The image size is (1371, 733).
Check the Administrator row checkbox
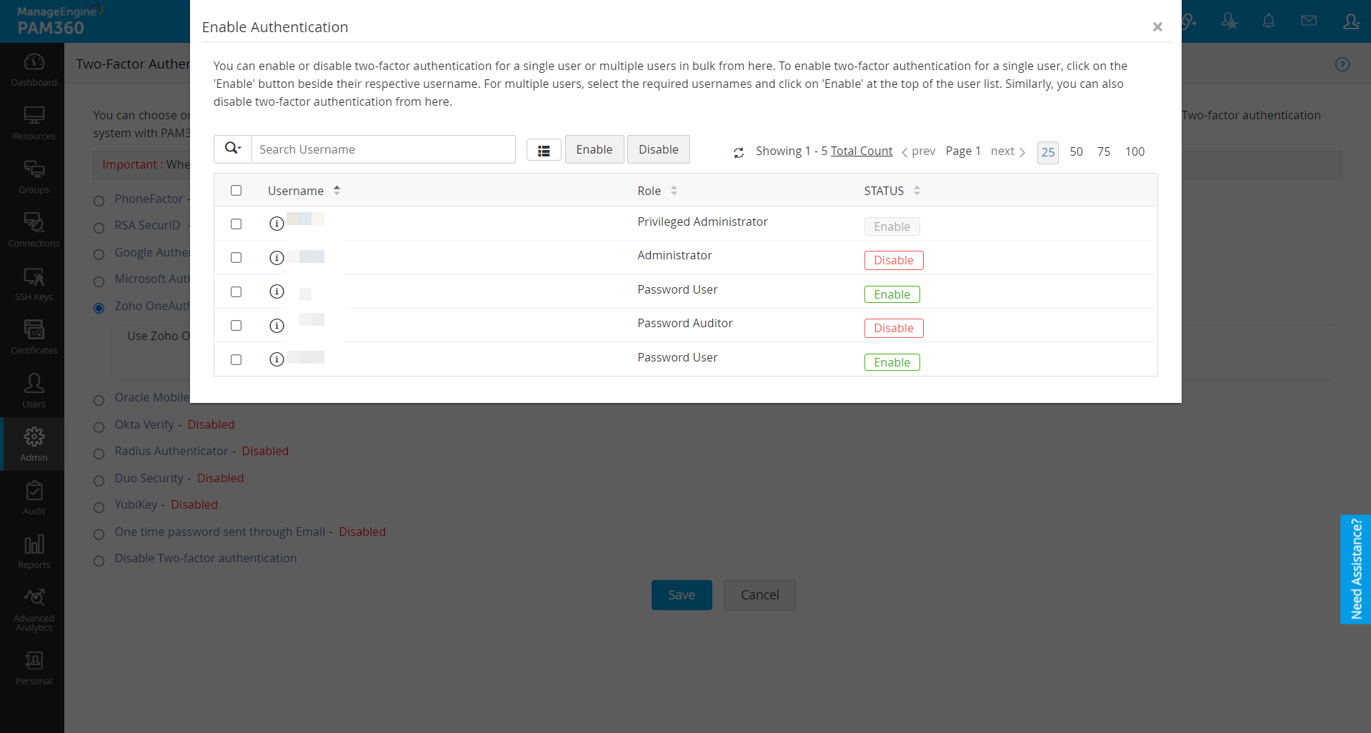[x=236, y=258]
